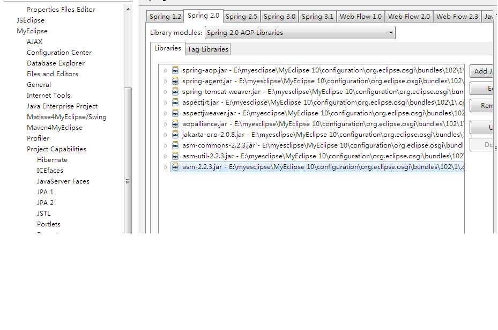The image size is (498, 330).
Task: Click the aspectjrt.jar jar icon
Action: 175,102
